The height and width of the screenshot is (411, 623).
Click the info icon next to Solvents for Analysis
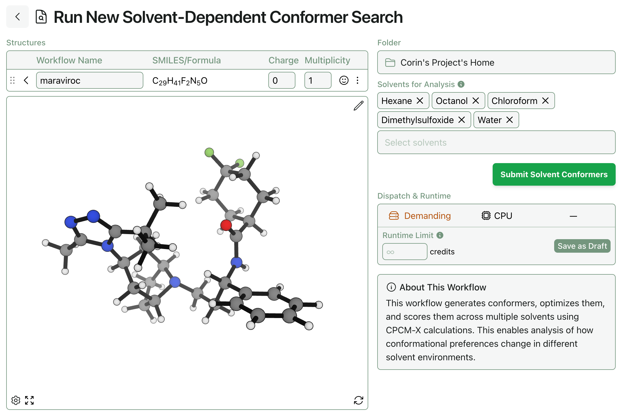point(461,84)
